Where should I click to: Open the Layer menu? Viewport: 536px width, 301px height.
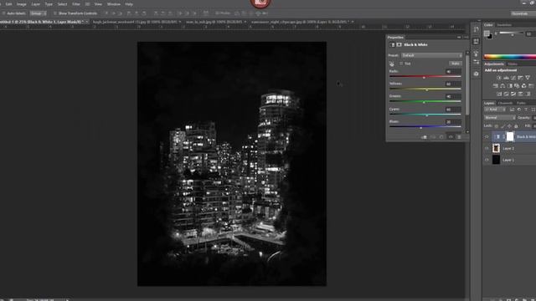pyautogui.click(x=35, y=4)
